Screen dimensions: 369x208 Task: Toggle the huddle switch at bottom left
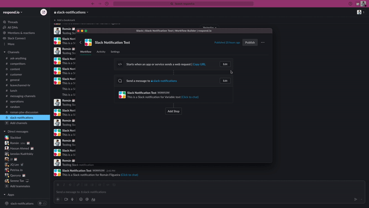42,203
